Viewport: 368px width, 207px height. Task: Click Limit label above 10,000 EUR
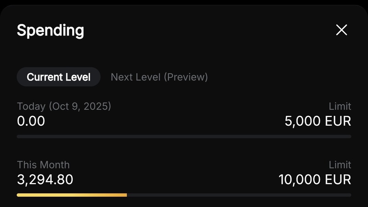pos(340,165)
